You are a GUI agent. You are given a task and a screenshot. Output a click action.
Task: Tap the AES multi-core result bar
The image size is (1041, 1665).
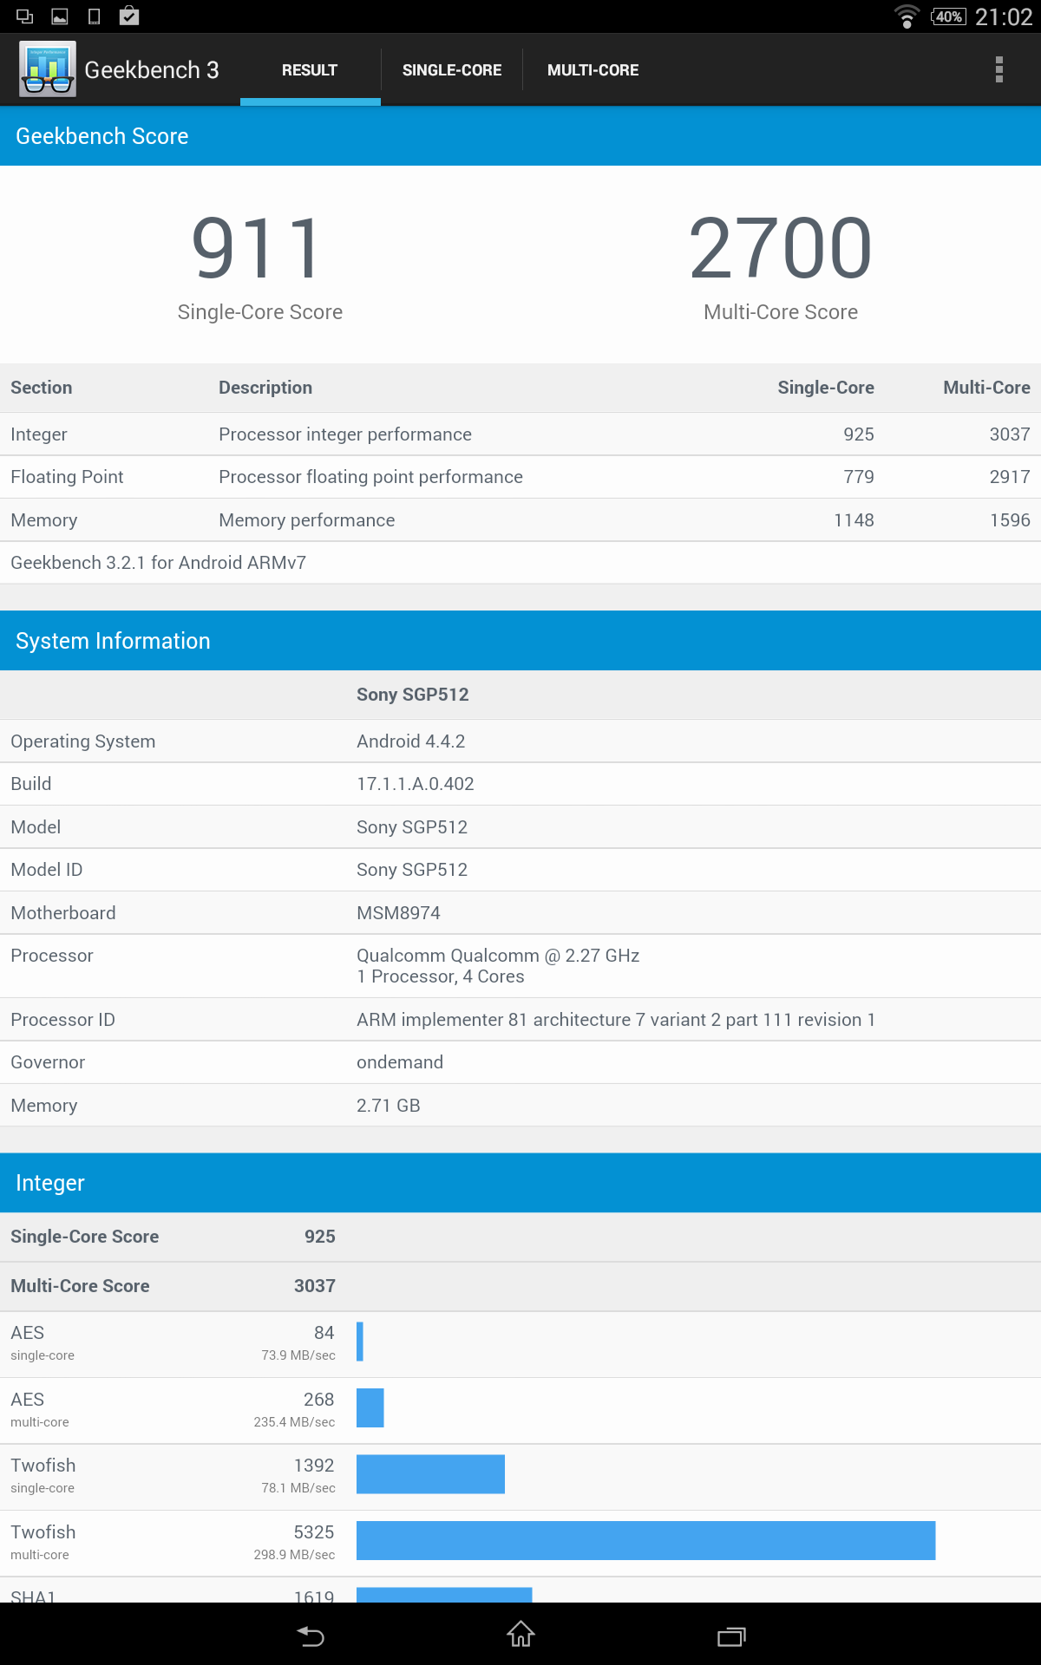(x=370, y=1407)
